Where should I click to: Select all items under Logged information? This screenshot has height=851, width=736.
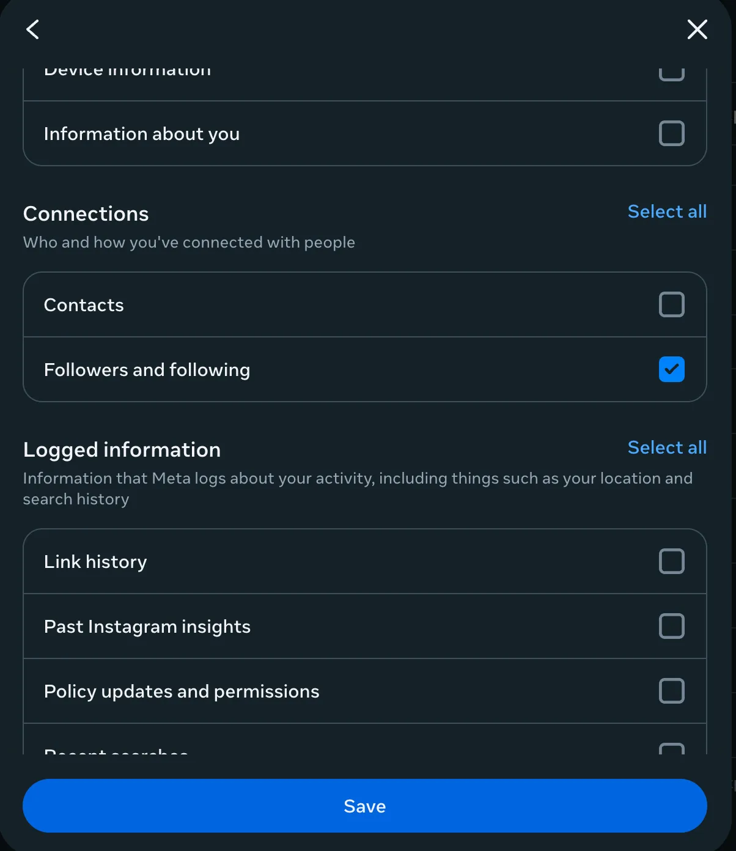pos(667,447)
